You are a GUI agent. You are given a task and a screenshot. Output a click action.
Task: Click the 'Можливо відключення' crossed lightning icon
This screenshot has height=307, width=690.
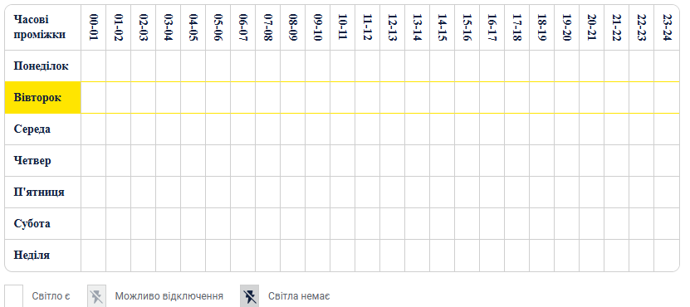tap(96, 296)
